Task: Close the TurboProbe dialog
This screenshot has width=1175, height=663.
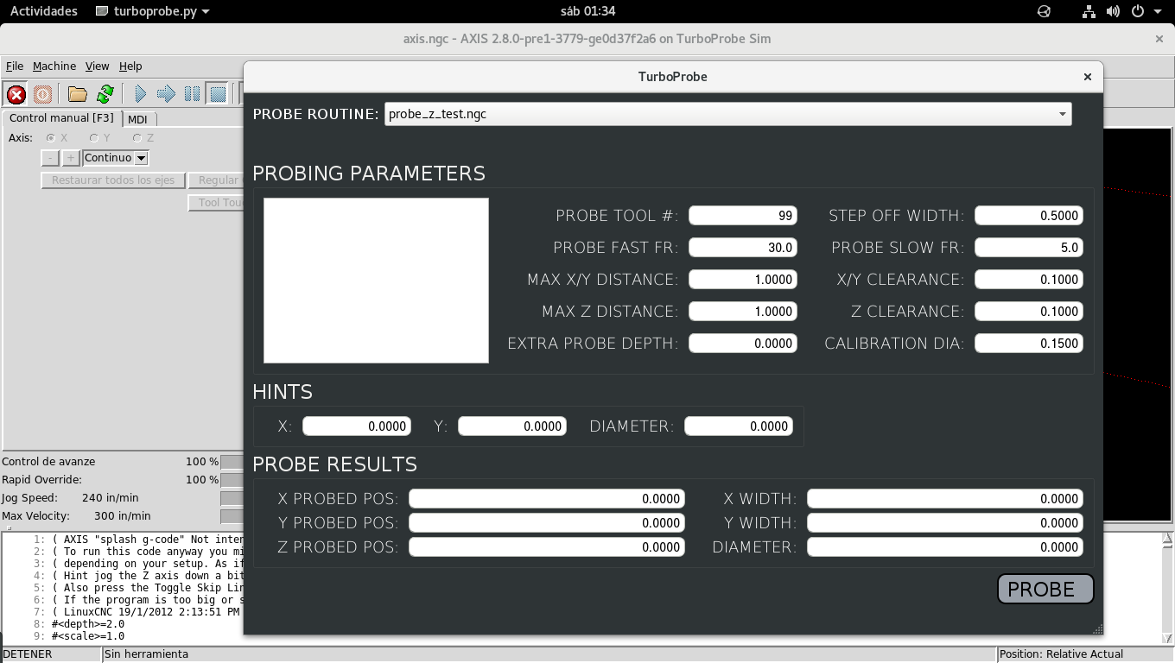Action: pyautogui.click(x=1088, y=77)
